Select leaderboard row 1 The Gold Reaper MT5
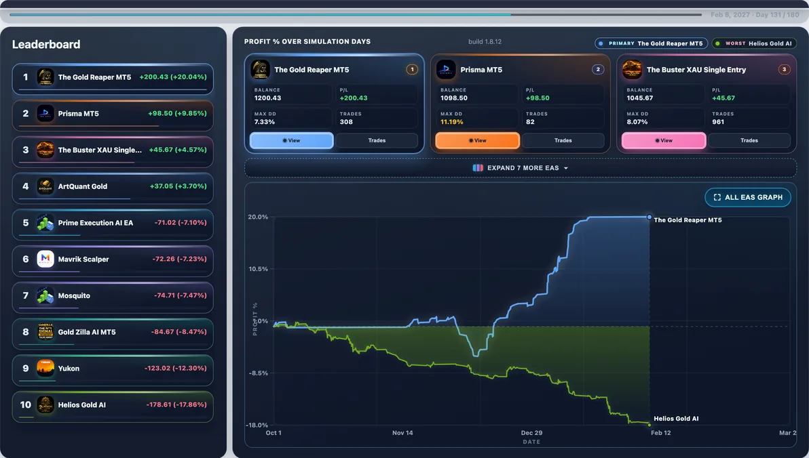Viewport: 809px width, 458px height. click(x=113, y=79)
